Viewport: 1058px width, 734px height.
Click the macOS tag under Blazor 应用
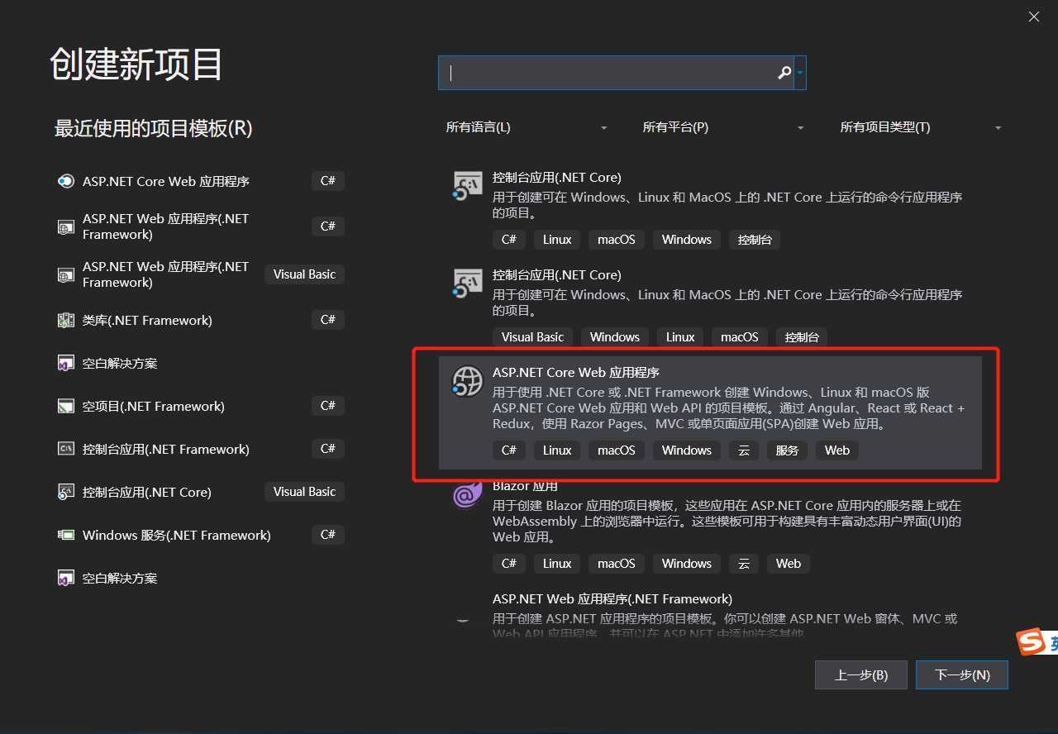616,564
